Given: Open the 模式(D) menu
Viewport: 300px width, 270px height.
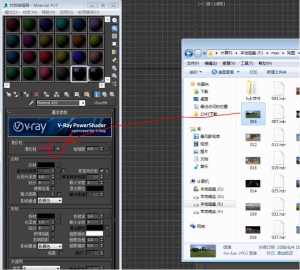Looking at the screenshot, I should click(x=11, y=12).
